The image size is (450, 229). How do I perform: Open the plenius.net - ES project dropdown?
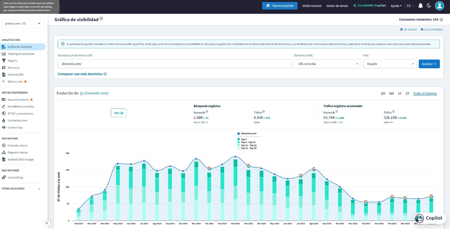(x=22, y=24)
